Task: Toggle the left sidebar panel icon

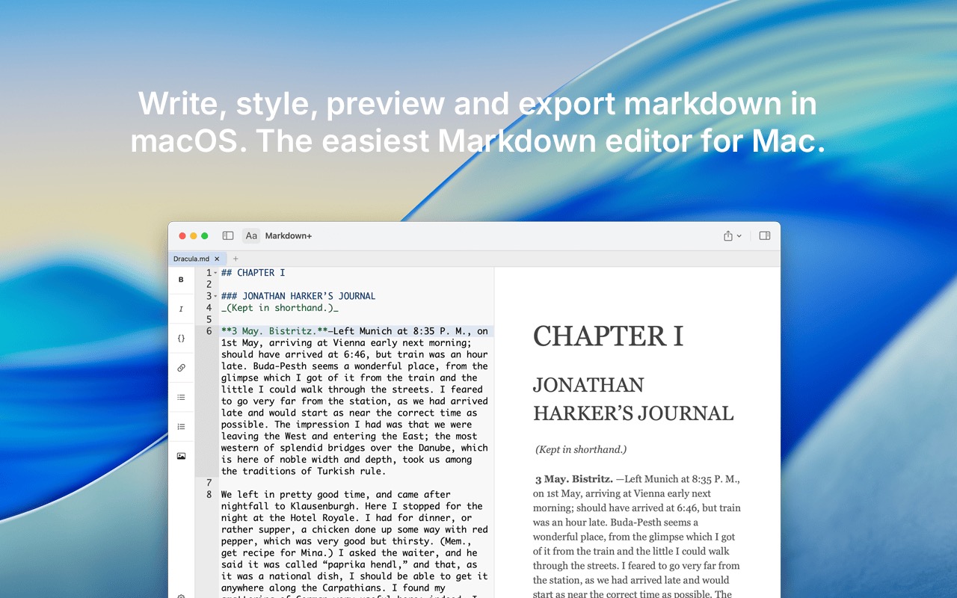Action: 228,235
